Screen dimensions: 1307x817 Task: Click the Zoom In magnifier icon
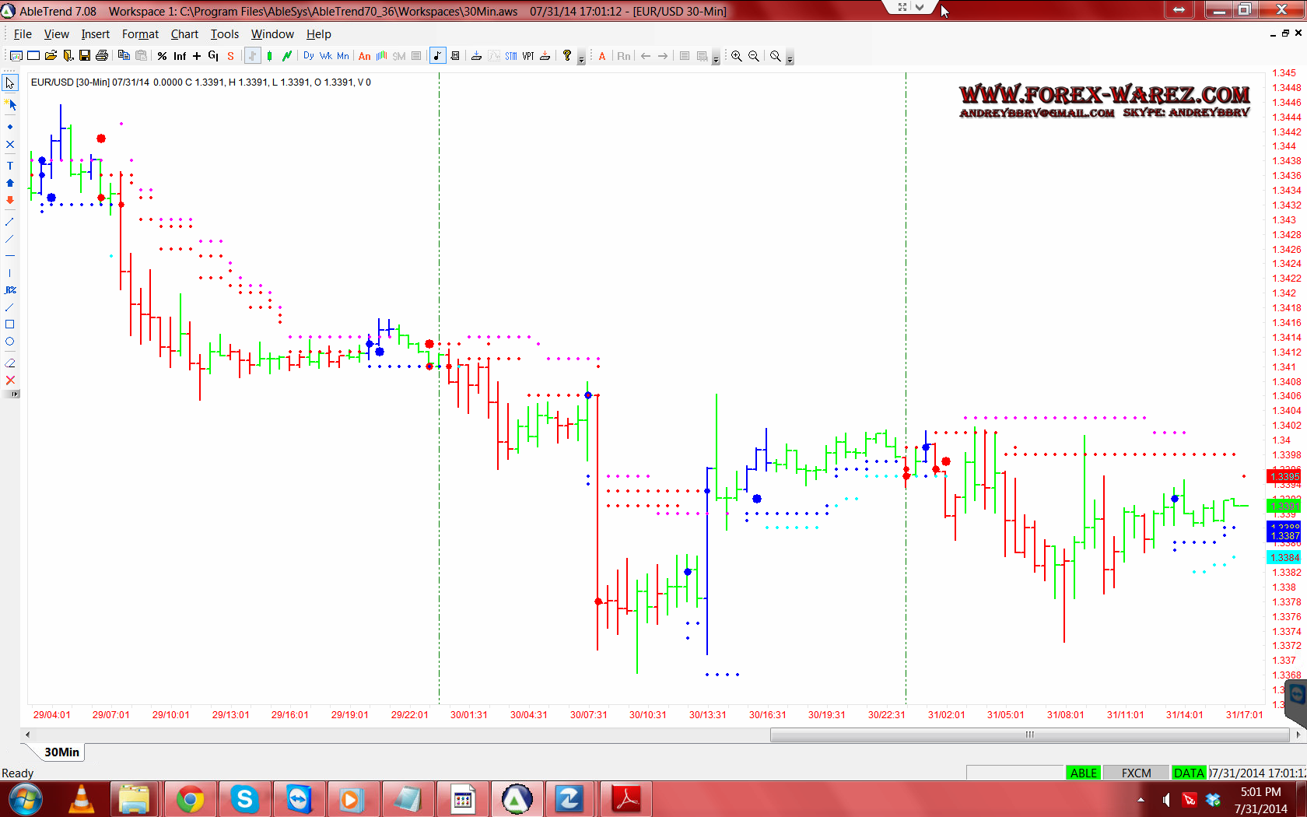click(x=736, y=56)
